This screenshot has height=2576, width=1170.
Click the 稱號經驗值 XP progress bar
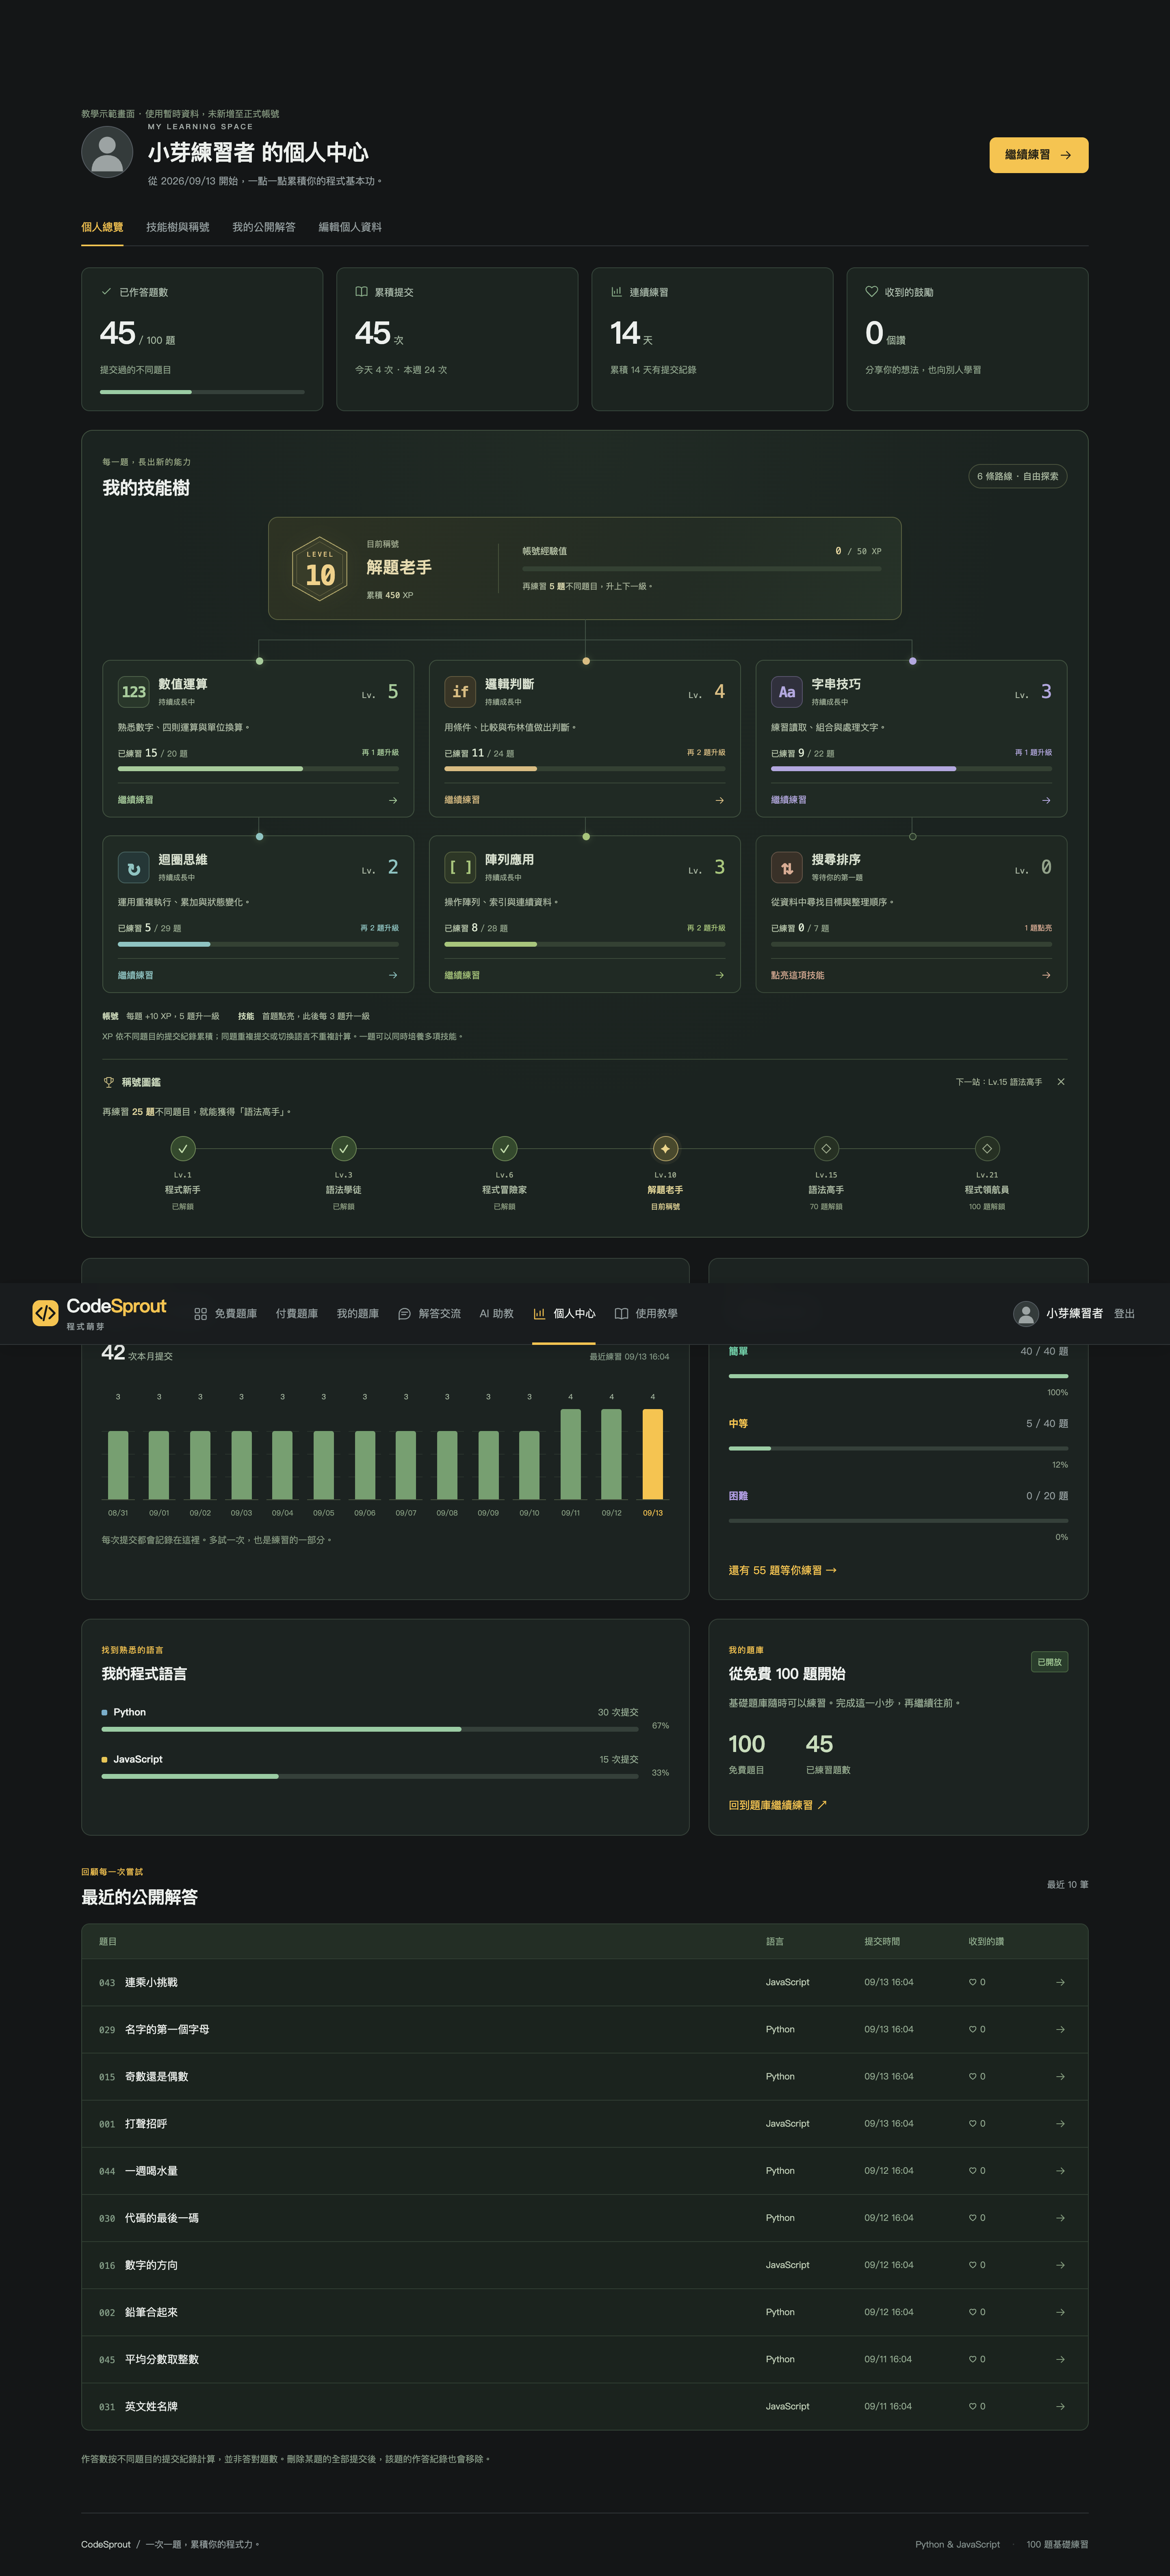click(702, 568)
